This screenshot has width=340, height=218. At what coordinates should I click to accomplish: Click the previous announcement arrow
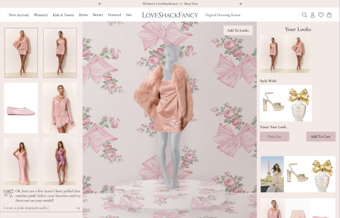(100, 4)
